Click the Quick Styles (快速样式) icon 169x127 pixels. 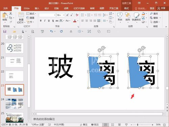[x=137, y=15]
